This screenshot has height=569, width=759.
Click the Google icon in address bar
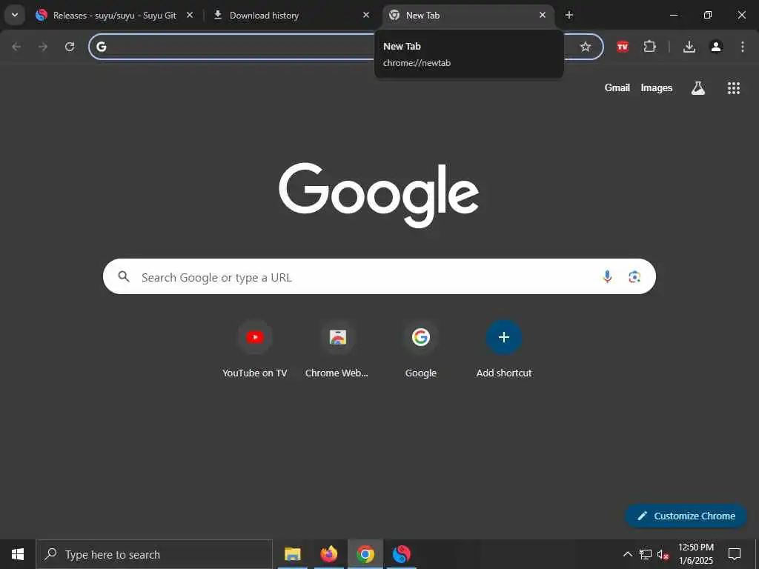101,47
